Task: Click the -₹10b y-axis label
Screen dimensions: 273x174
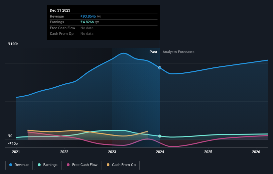Action: [13, 143]
